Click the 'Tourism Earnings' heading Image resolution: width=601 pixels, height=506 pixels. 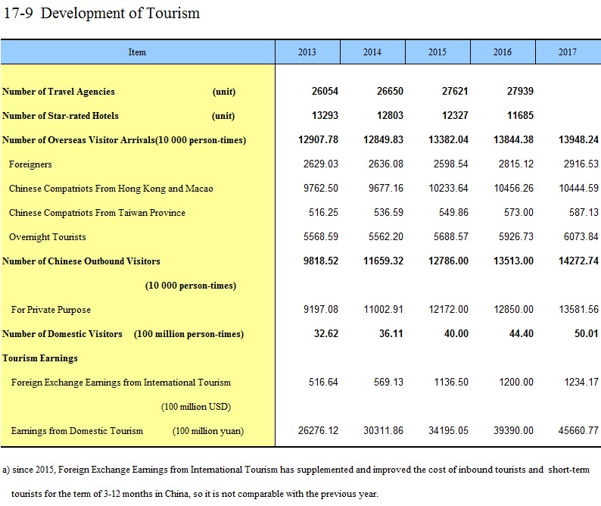coord(40,358)
